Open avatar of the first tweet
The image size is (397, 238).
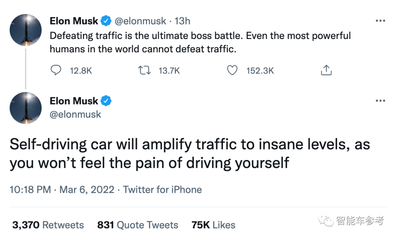point(26,30)
